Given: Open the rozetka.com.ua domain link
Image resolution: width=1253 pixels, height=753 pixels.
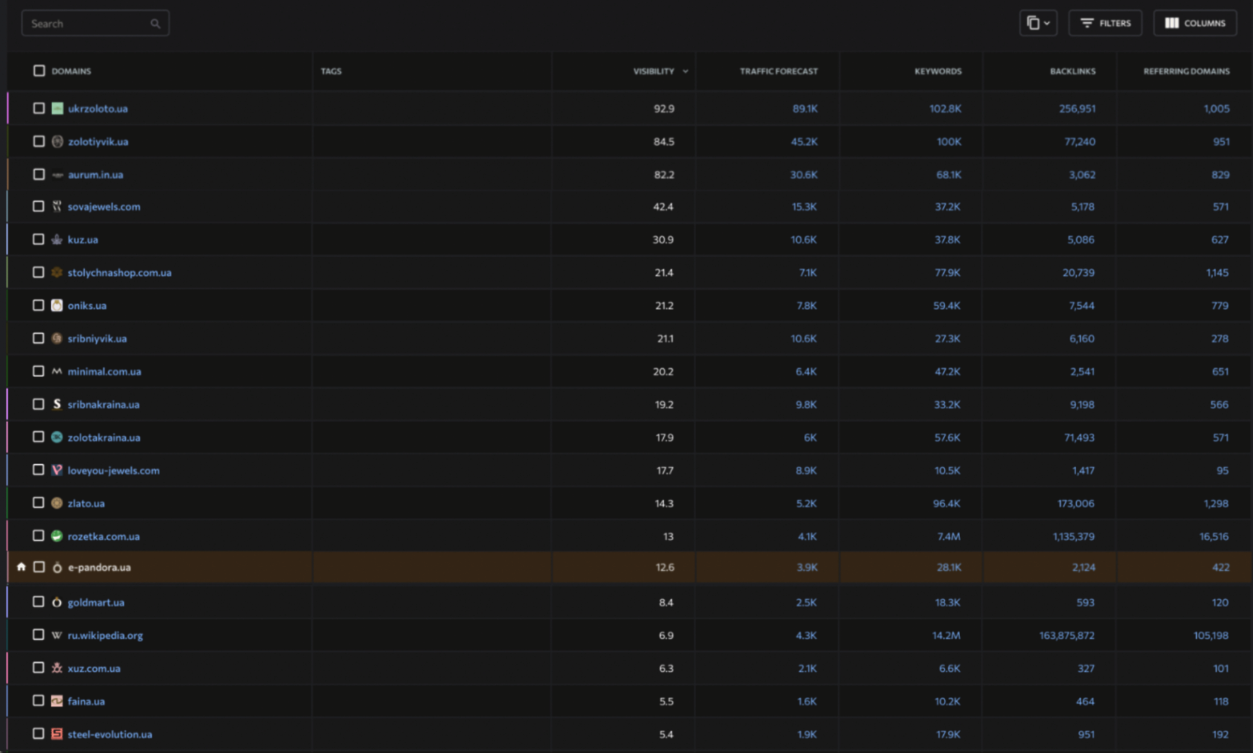Looking at the screenshot, I should [104, 536].
